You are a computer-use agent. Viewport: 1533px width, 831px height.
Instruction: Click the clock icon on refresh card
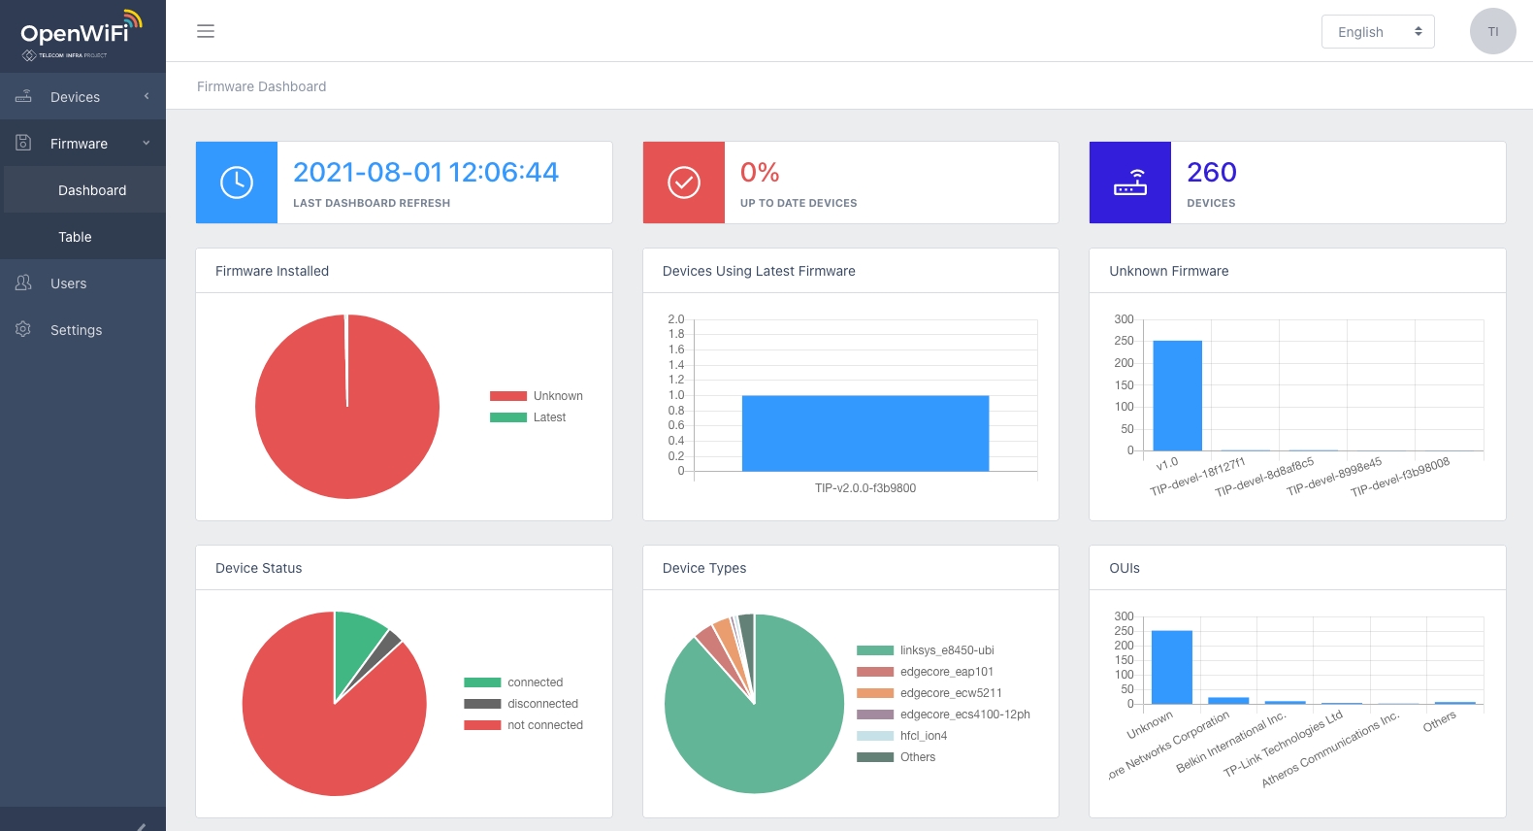click(237, 183)
